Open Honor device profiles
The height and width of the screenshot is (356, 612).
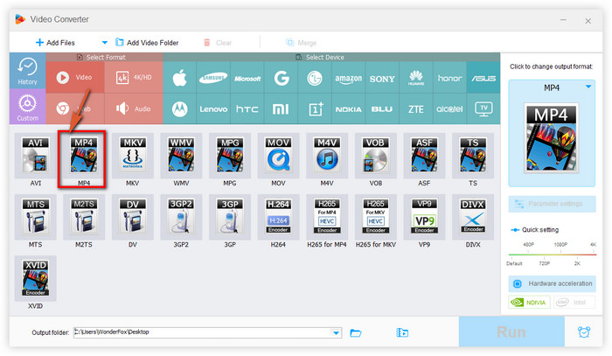449,78
